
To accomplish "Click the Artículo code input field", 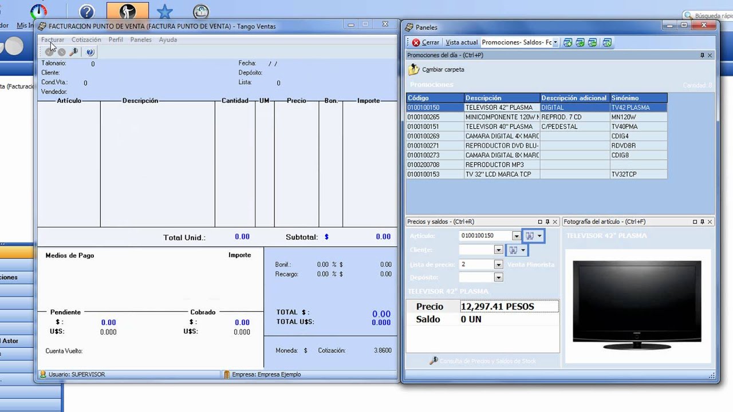I will tap(486, 236).
